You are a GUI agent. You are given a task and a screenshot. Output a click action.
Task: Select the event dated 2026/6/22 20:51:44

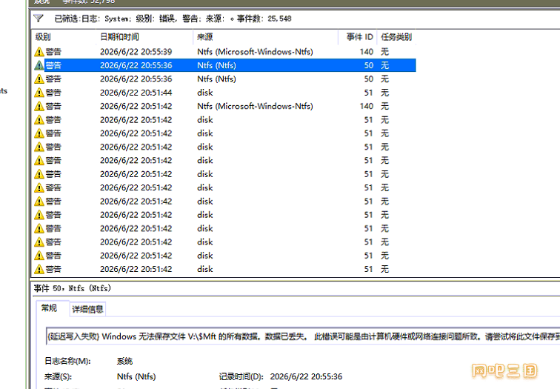point(136,93)
